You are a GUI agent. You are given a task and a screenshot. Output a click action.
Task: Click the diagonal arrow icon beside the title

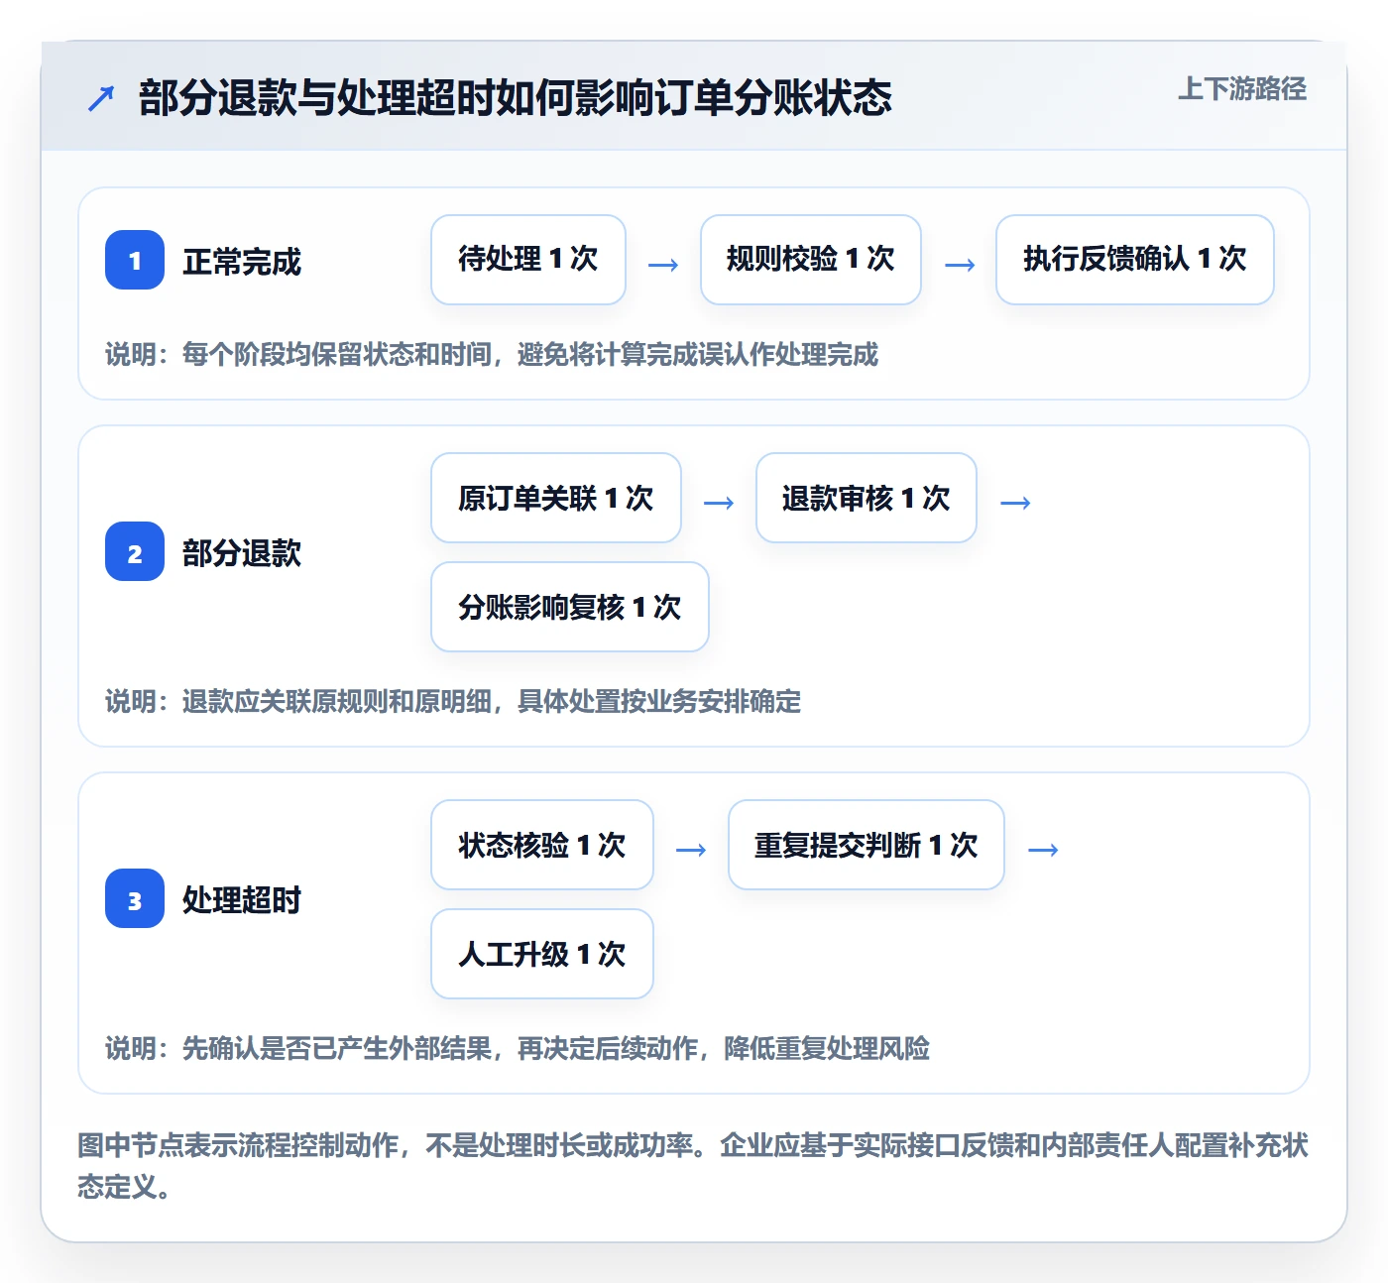(101, 98)
